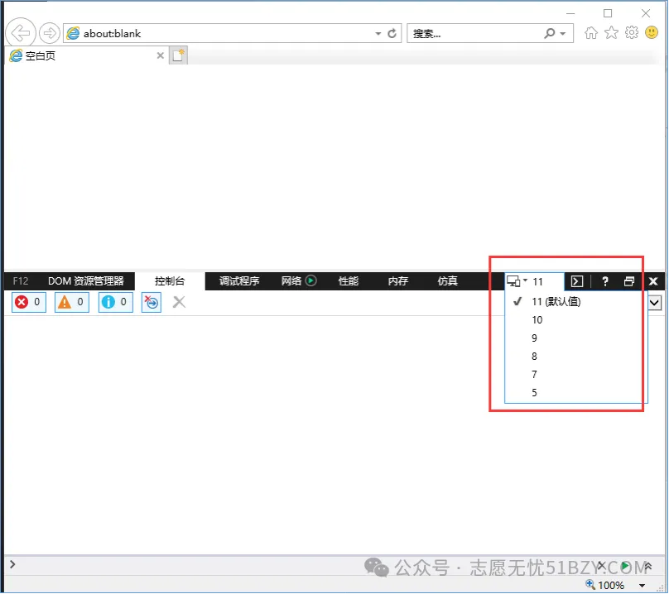Image resolution: width=669 pixels, height=594 pixels.
Task: Toggle the blue info messages filter
Action: click(x=116, y=302)
